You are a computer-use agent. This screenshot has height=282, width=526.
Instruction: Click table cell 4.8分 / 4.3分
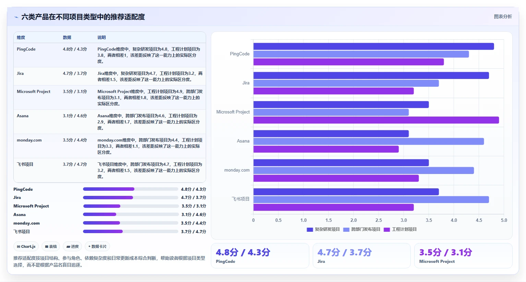[x=75, y=49]
